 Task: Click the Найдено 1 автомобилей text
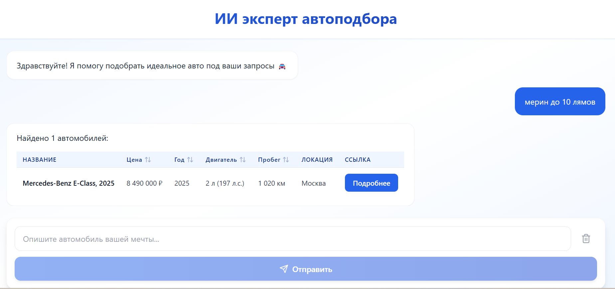coord(63,138)
